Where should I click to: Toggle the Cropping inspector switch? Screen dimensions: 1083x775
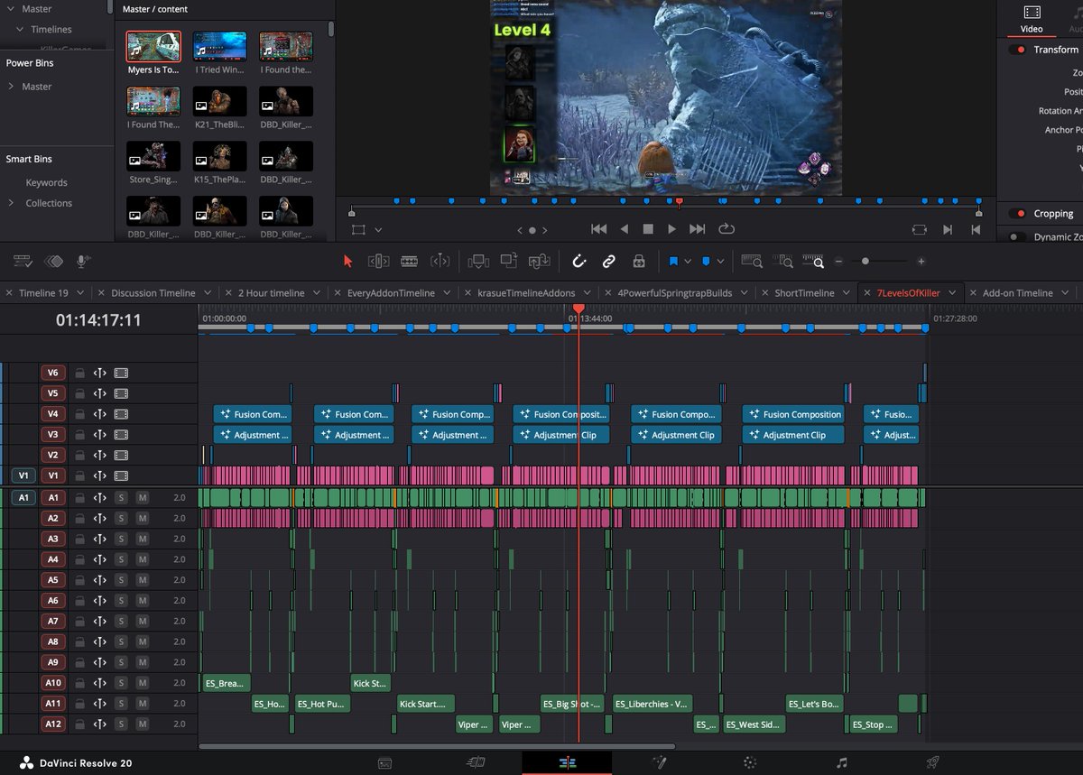point(1020,214)
